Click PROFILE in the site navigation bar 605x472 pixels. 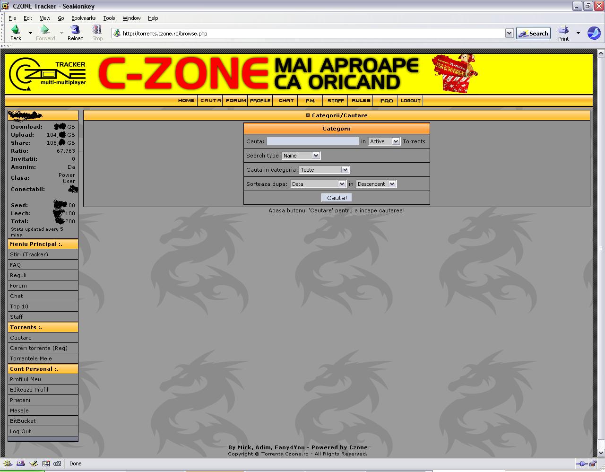point(260,101)
